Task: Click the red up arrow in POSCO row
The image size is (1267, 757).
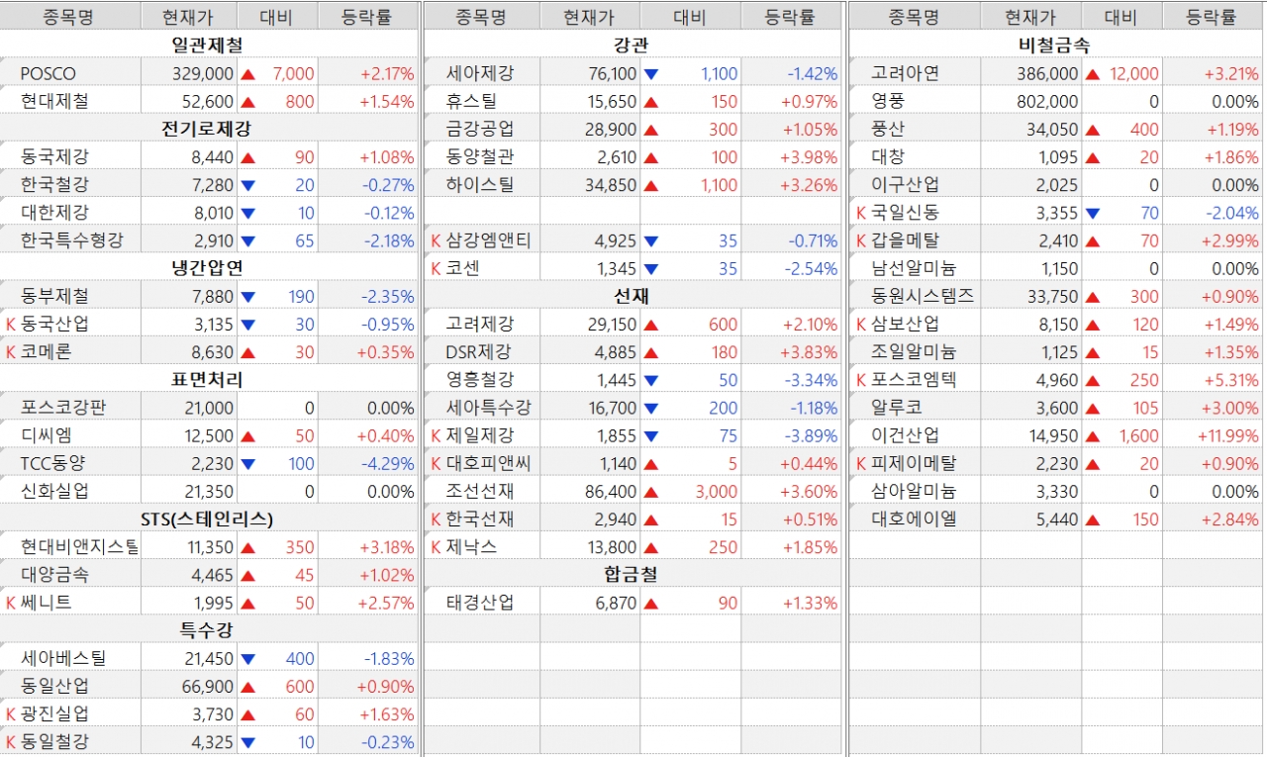Action: click(247, 74)
